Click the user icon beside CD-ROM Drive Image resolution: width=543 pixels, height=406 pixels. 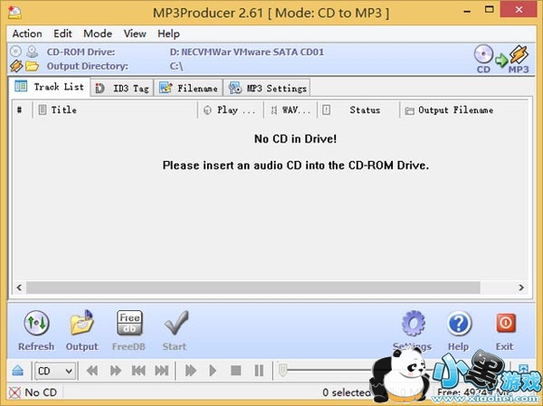[33, 52]
